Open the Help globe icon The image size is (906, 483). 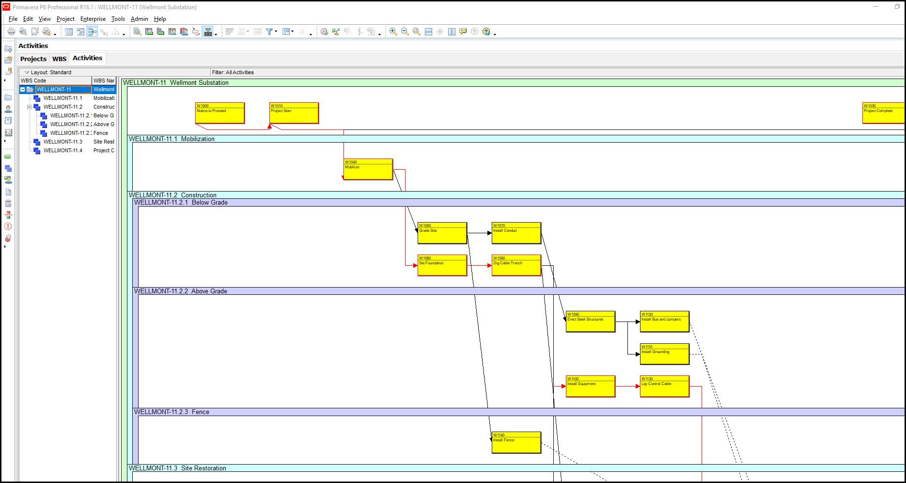(486, 32)
